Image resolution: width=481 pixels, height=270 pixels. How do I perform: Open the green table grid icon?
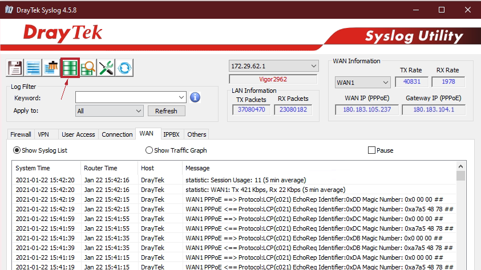point(70,68)
